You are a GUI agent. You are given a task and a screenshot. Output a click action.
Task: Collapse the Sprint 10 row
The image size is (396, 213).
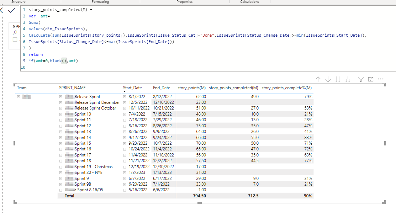[x=60, y=114]
